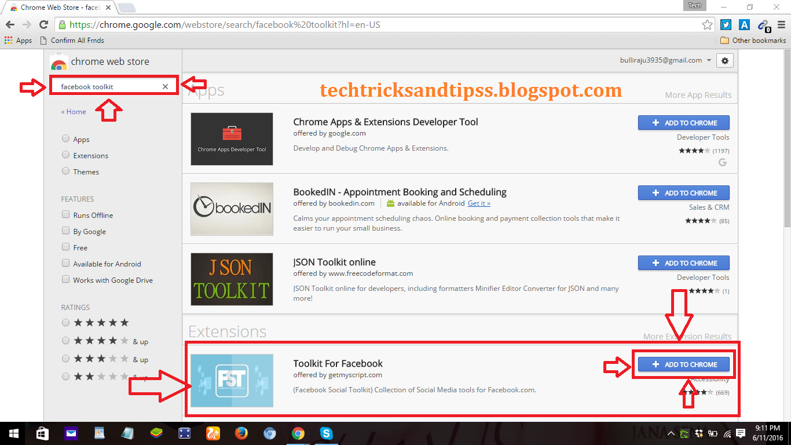Add Toolkit For Facebook to Chrome
Image resolution: width=791 pixels, height=445 pixels.
tap(684, 364)
